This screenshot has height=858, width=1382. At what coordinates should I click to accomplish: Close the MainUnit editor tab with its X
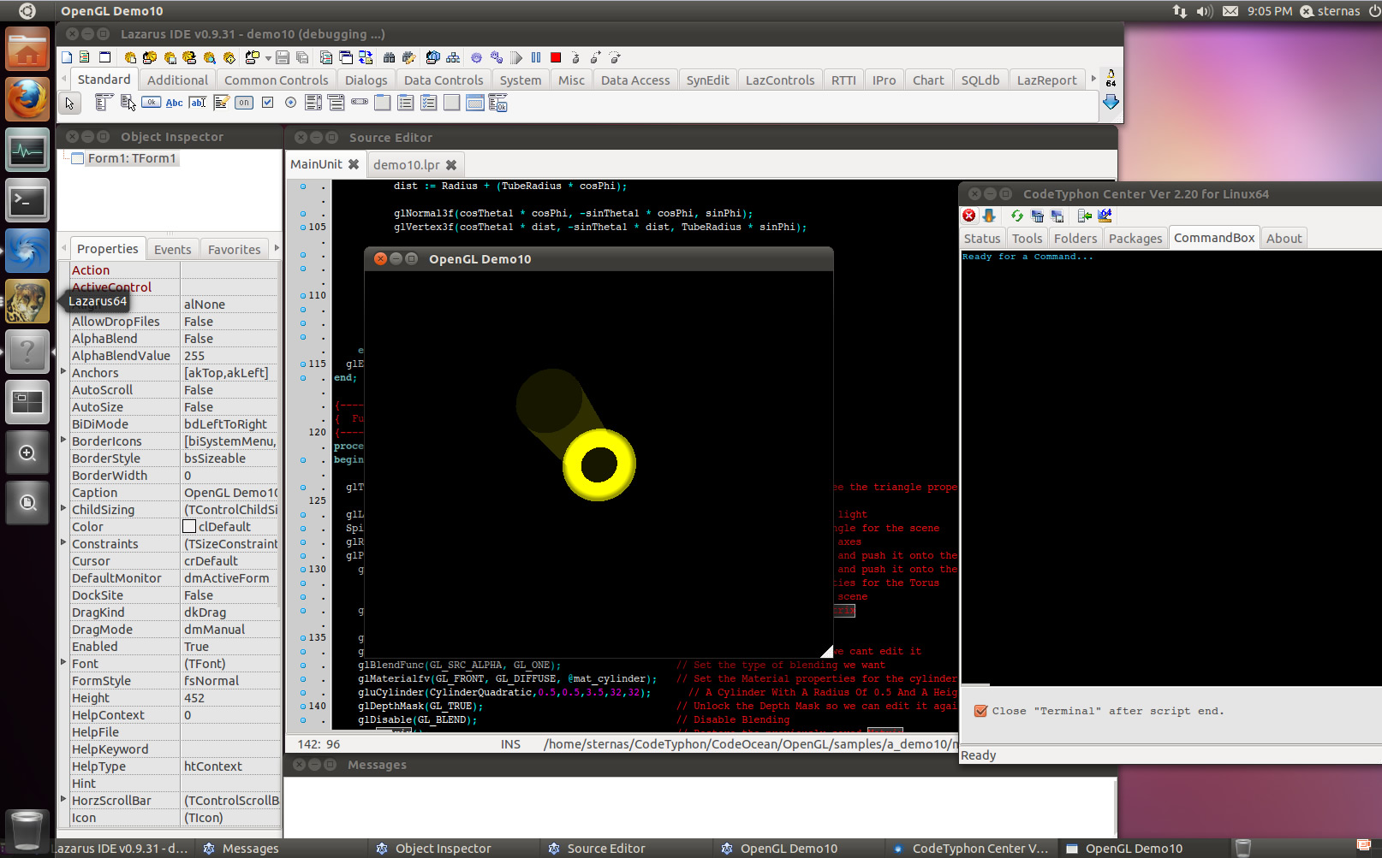(x=353, y=164)
